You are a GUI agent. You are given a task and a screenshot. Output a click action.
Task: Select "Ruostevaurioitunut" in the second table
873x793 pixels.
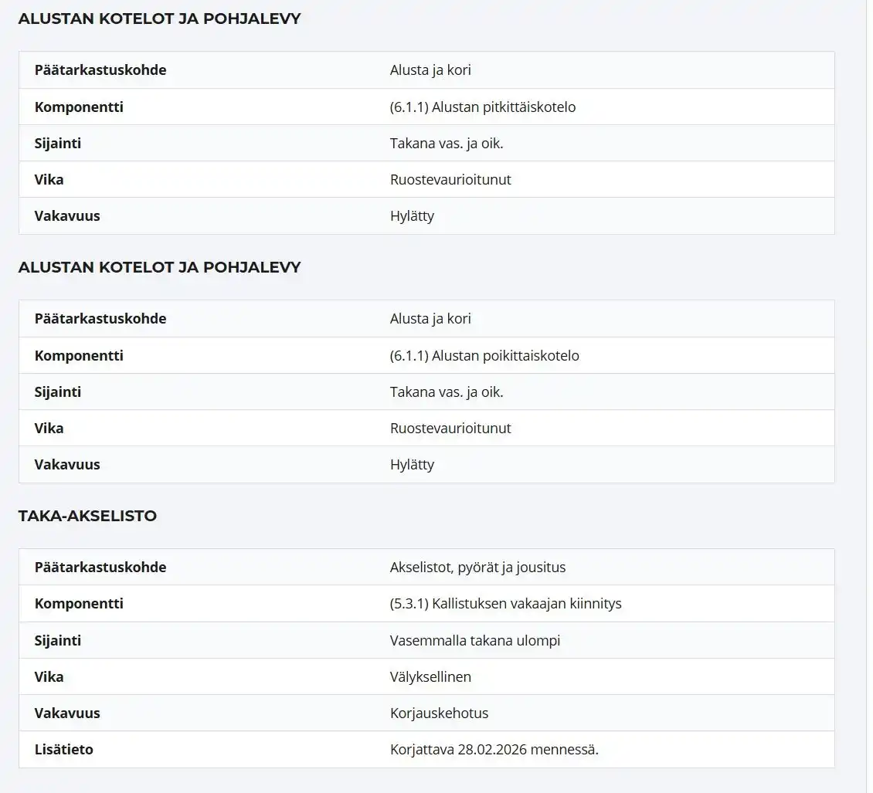tap(450, 429)
